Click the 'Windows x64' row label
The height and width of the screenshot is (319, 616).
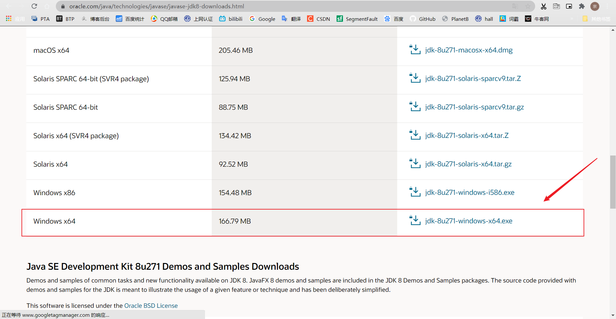(x=54, y=221)
